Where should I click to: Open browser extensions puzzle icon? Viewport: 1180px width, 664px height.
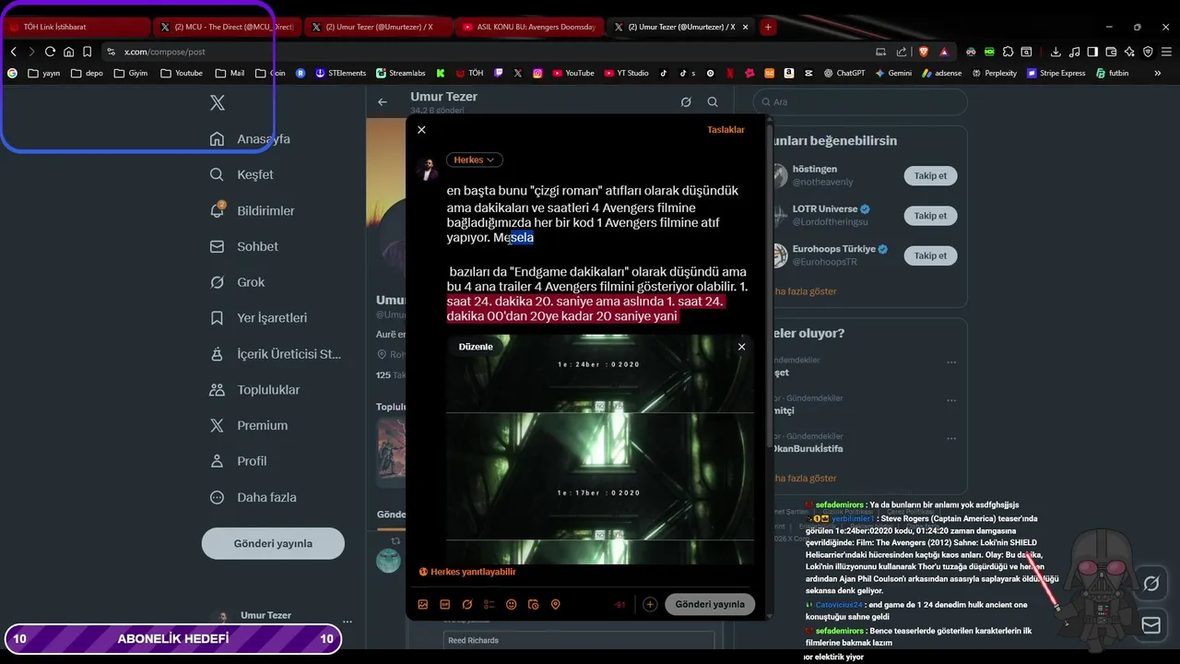pos(1008,52)
